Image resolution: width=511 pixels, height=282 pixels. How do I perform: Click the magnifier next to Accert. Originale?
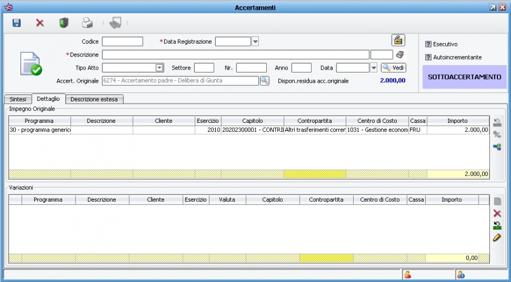pos(265,80)
